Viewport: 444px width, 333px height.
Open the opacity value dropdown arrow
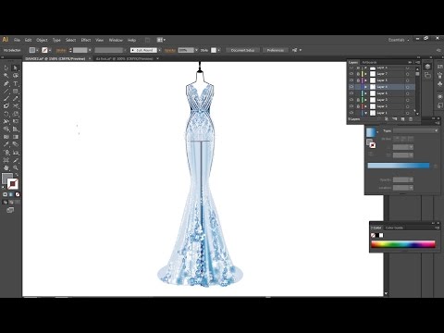tap(196, 50)
